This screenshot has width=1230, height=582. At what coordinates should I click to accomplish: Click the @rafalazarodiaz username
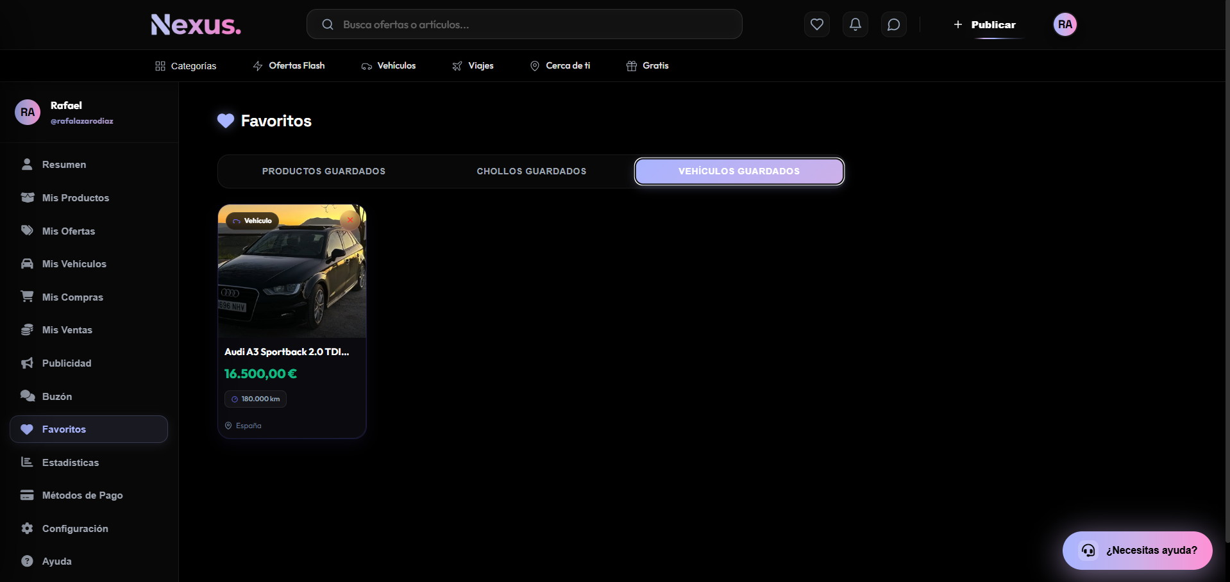pos(82,121)
